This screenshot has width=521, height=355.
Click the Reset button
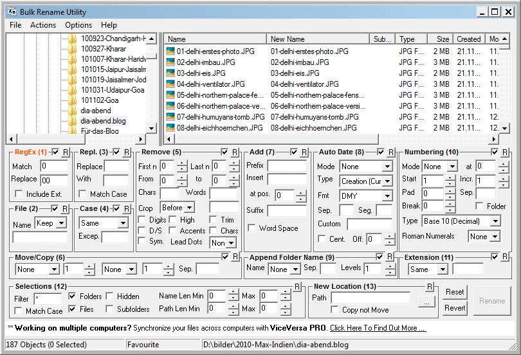455,292
